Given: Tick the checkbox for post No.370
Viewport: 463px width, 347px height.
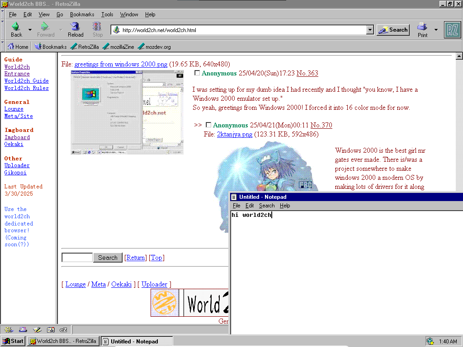Looking at the screenshot, I should [x=208, y=125].
